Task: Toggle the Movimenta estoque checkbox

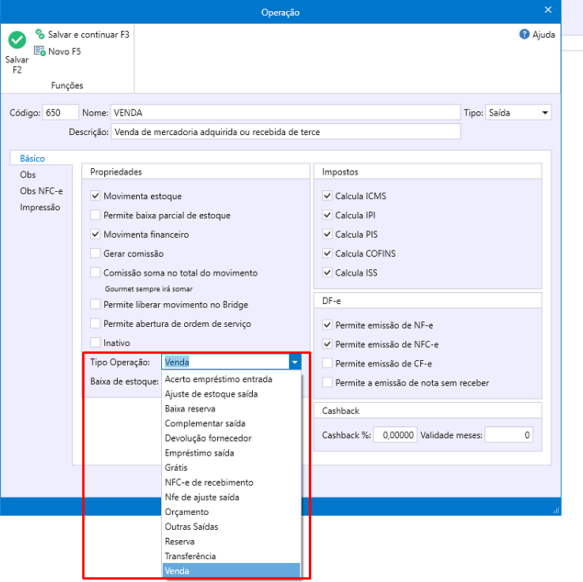Action: [96, 196]
